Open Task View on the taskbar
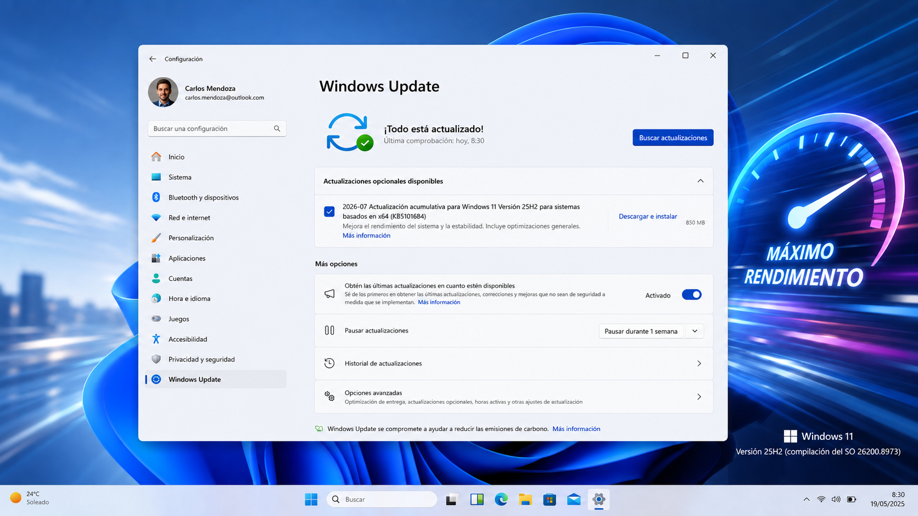The height and width of the screenshot is (516, 918). point(452,500)
